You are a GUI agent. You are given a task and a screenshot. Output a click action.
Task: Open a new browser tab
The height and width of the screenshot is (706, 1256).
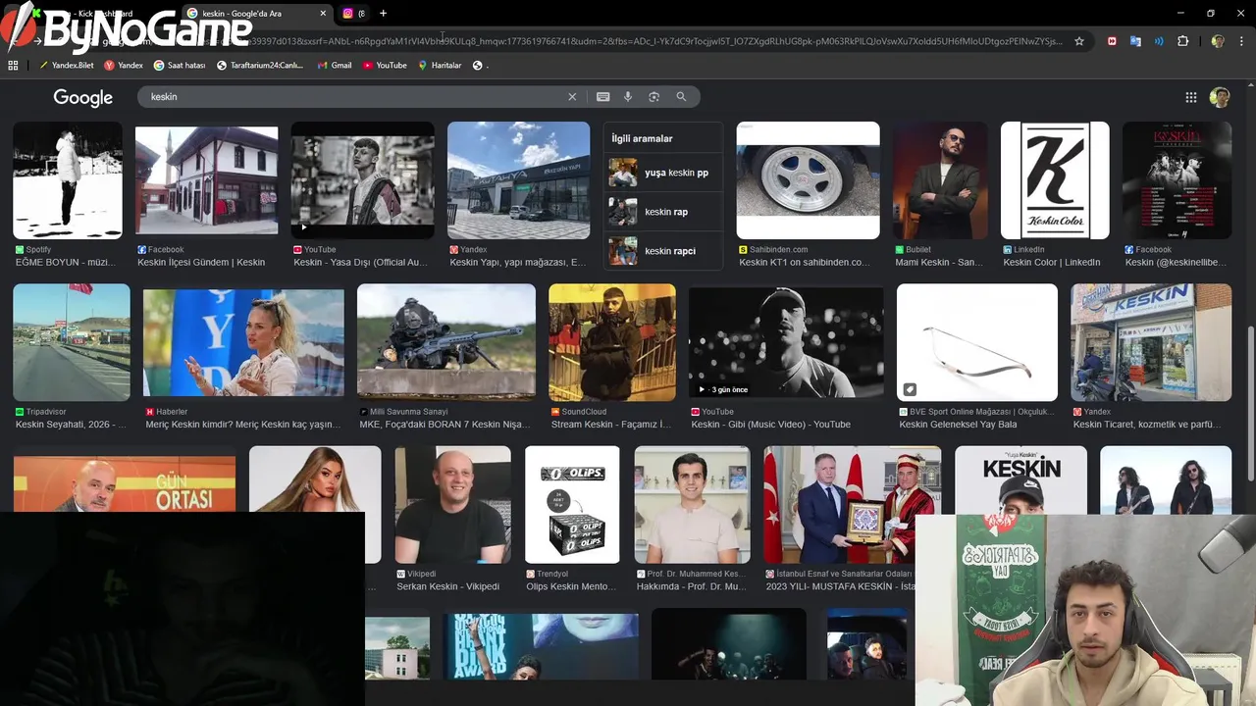tap(383, 13)
